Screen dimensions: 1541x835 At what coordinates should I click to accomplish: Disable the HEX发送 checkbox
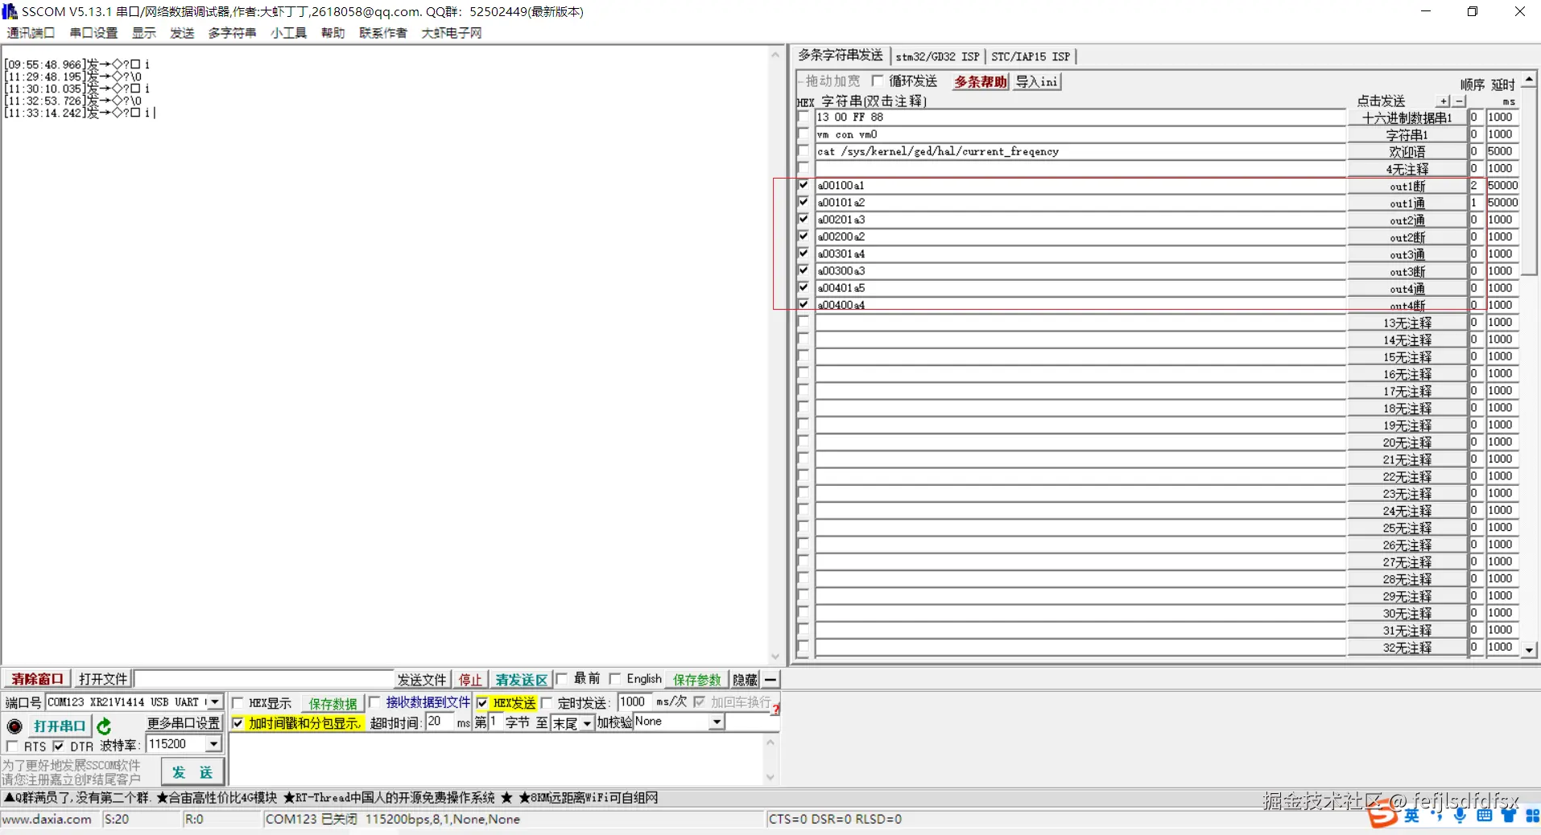pyautogui.click(x=482, y=702)
